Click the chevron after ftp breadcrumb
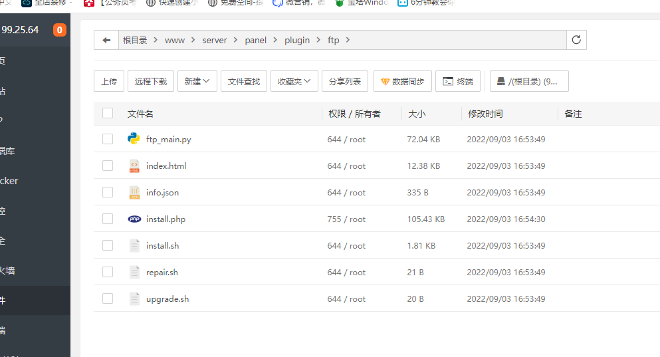Image resolution: width=660 pixels, height=357 pixels. tap(348, 40)
